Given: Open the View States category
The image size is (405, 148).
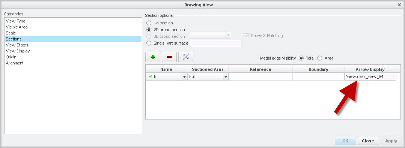Looking at the screenshot, I should pos(73,45).
